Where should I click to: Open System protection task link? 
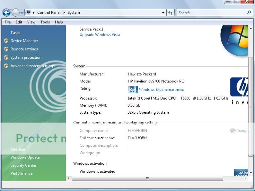click(26, 57)
